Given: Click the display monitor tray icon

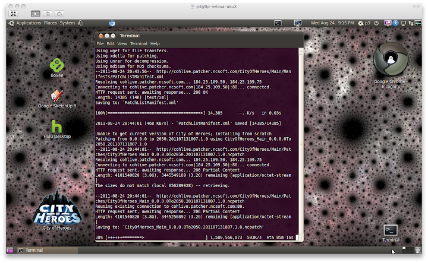Looking at the screenshot, I should (x=403, y=23).
